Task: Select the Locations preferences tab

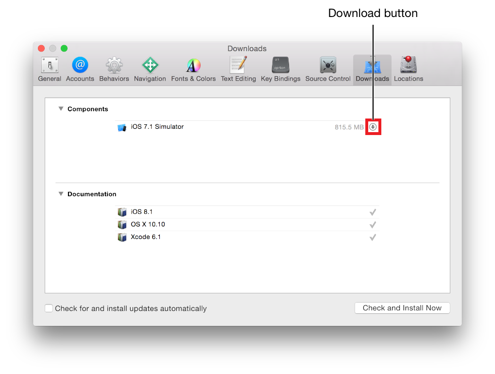Action: pyautogui.click(x=409, y=68)
